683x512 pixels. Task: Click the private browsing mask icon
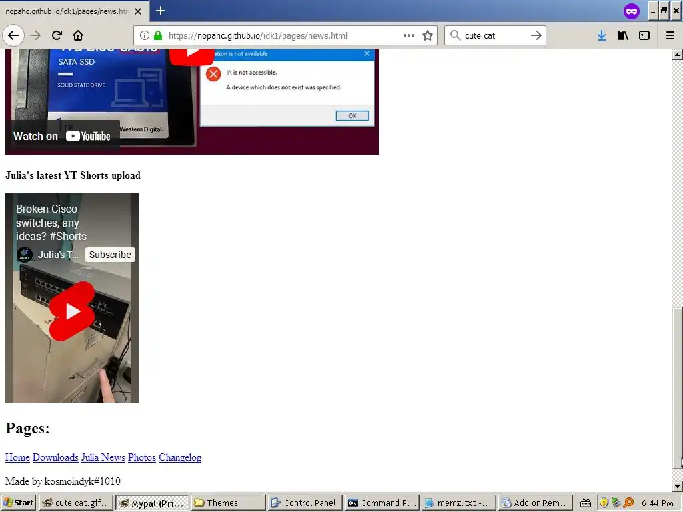point(631,11)
